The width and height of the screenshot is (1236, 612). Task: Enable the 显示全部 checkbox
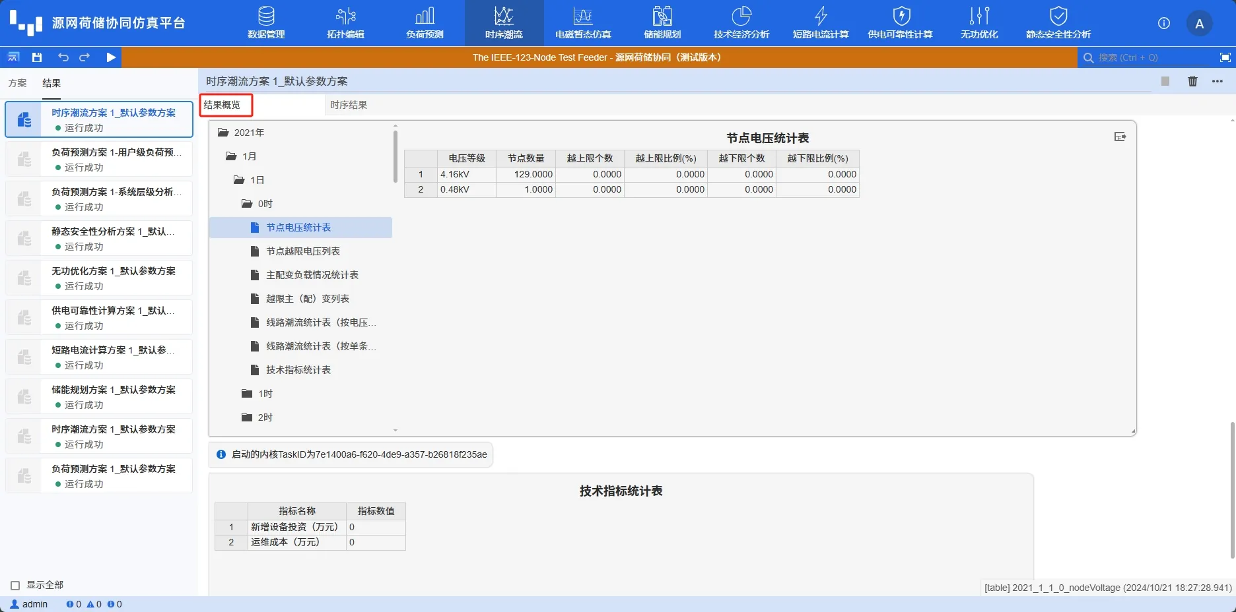coord(15,586)
